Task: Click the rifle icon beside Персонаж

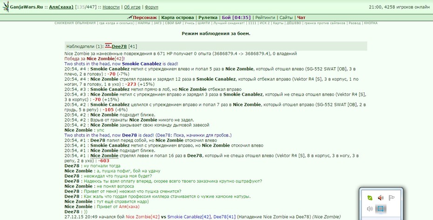Action: [130, 17]
